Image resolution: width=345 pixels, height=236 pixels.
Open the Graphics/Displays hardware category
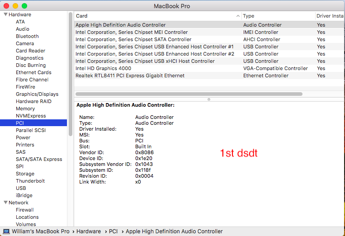coord(37,94)
